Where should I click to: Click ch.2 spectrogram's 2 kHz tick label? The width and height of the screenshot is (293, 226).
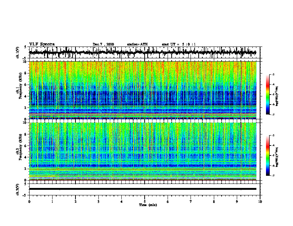26,169
